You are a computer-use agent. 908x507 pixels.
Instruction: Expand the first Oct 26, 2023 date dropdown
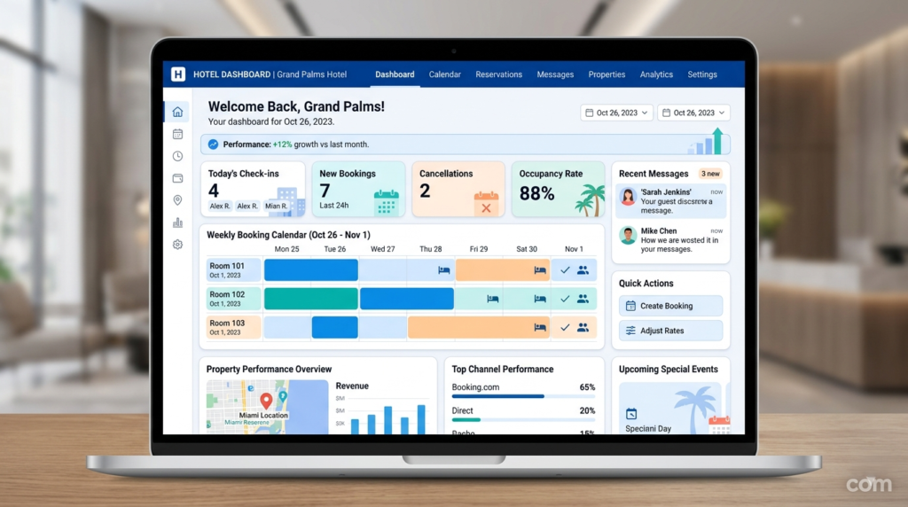click(x=616, y=113)
